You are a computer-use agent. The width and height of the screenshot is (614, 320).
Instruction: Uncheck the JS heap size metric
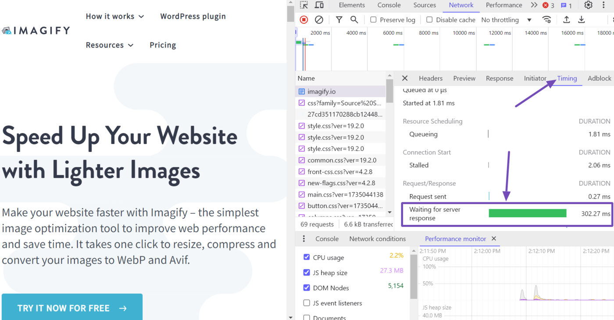[307, 273]
